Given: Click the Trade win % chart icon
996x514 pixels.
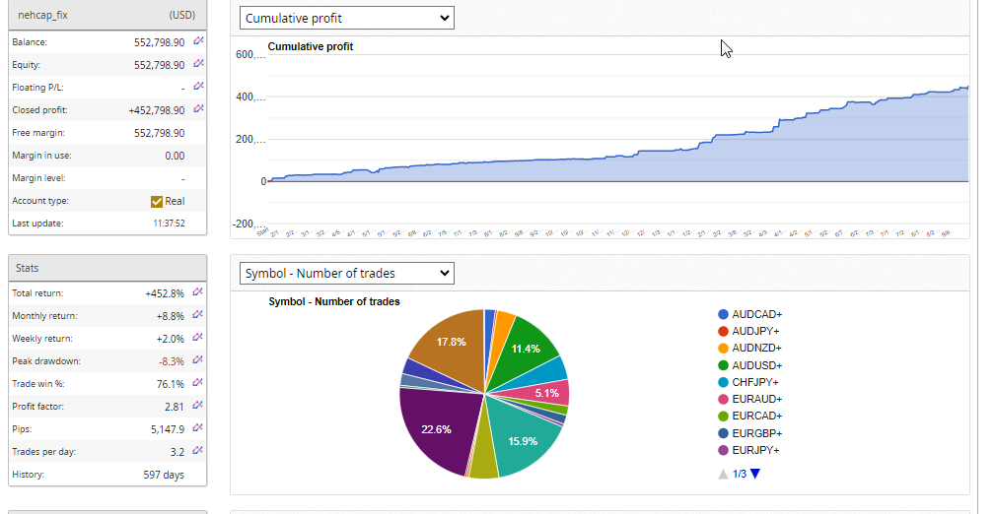Looking at the screenshot, I should tap(198, 382).
